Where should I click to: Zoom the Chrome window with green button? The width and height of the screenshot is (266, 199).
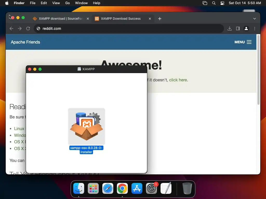23,18
